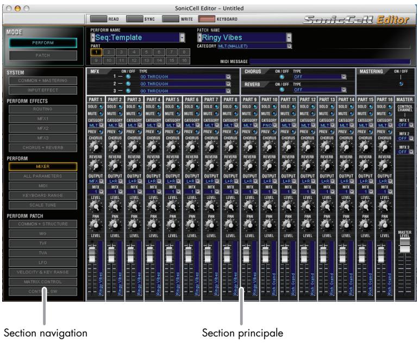
Task: Click the READ button
Action: click(98, 19)
